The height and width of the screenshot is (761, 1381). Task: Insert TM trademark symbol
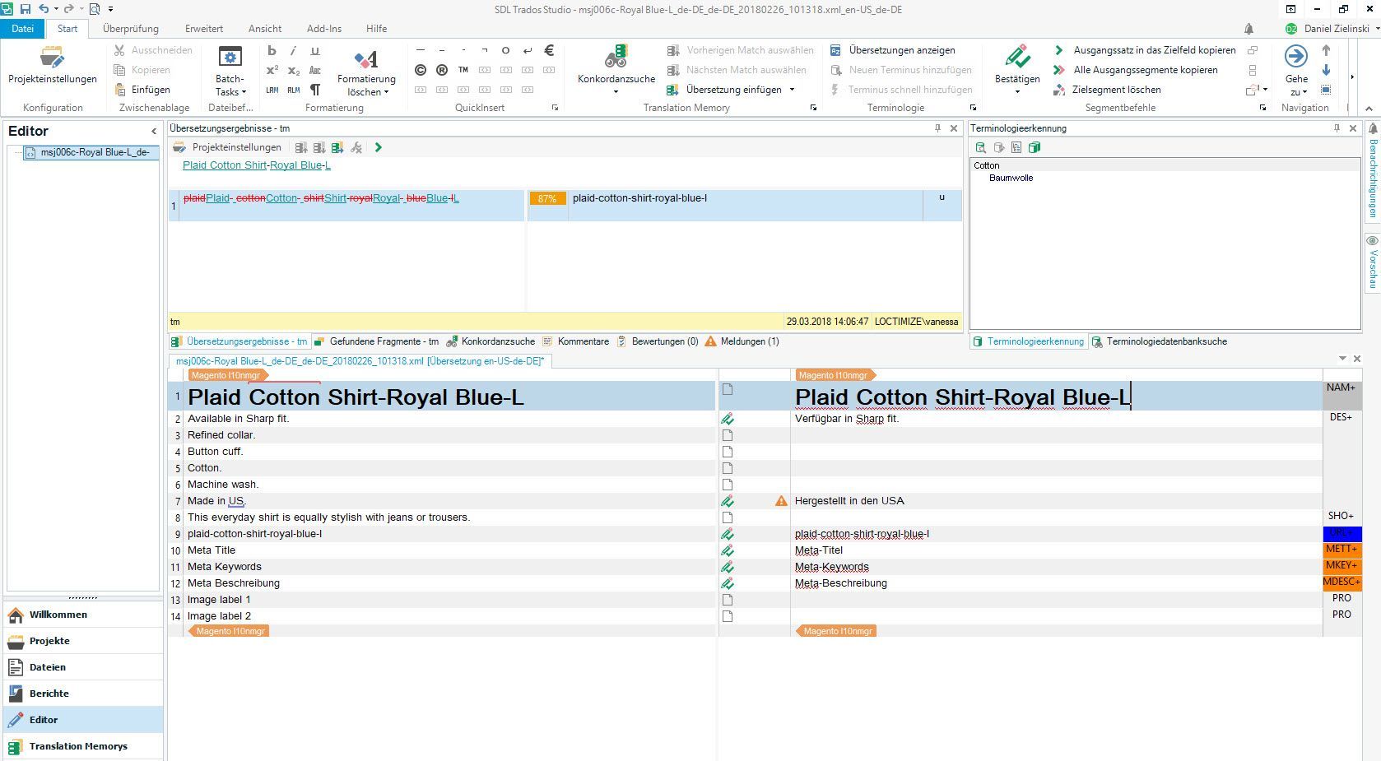click(463, 70)
